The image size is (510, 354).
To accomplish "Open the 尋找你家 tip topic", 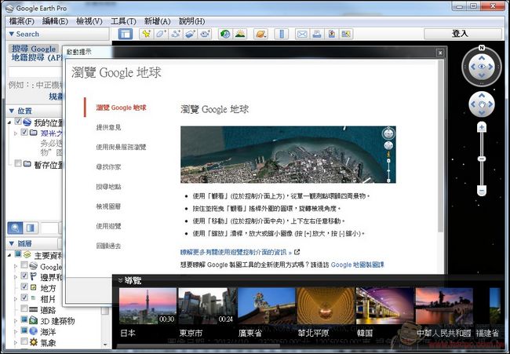I will tap(108, 167).
